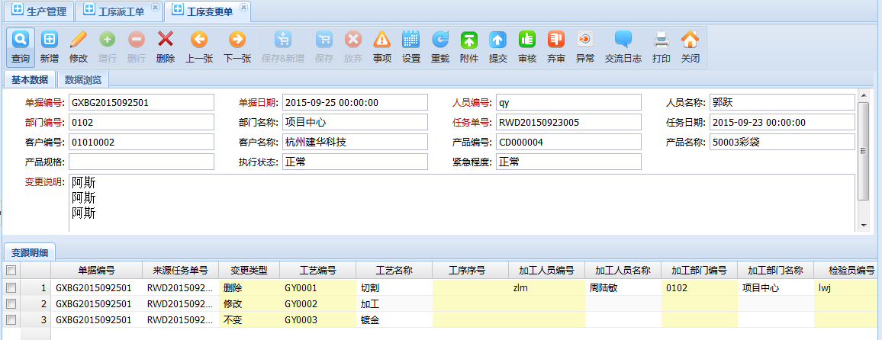This screenshot has width=882, height=340.
Task: Click the 审核 approve icon
Action: point(527,40)
